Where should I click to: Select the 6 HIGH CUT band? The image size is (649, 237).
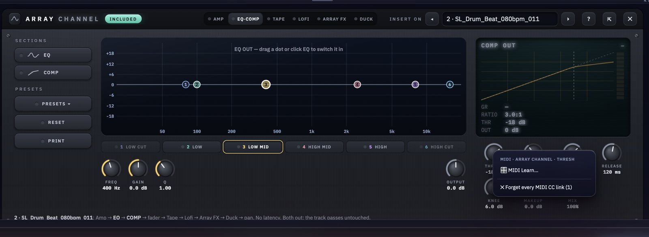coord(436,147)
